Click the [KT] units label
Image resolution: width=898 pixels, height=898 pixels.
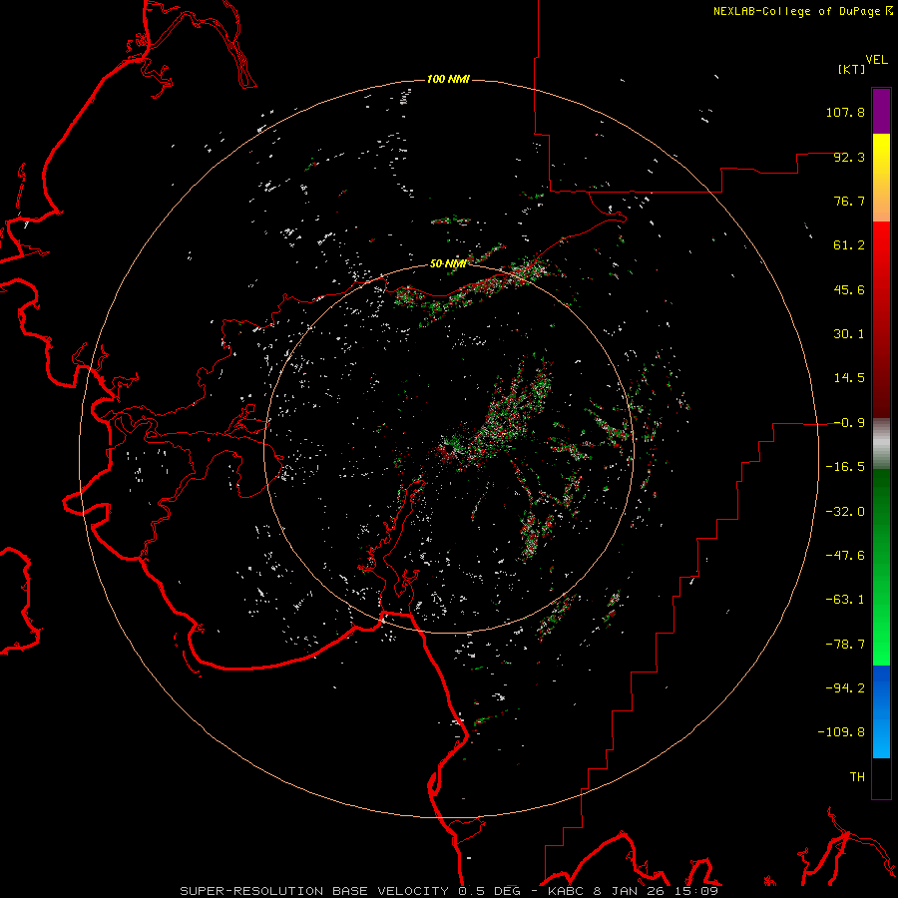852,69
